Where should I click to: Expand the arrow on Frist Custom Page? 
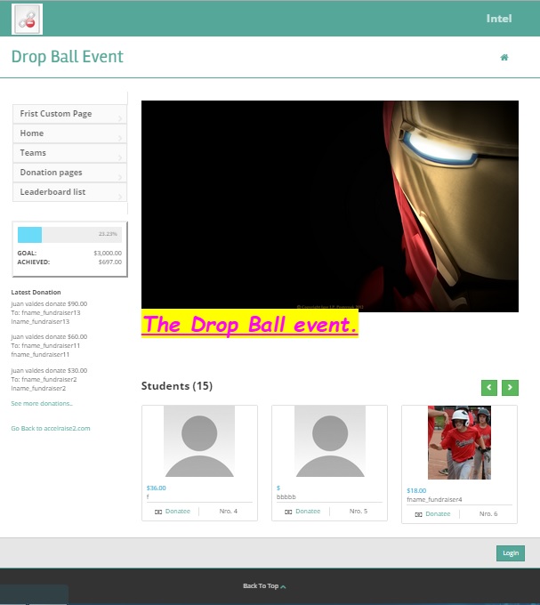coord(120,118)
